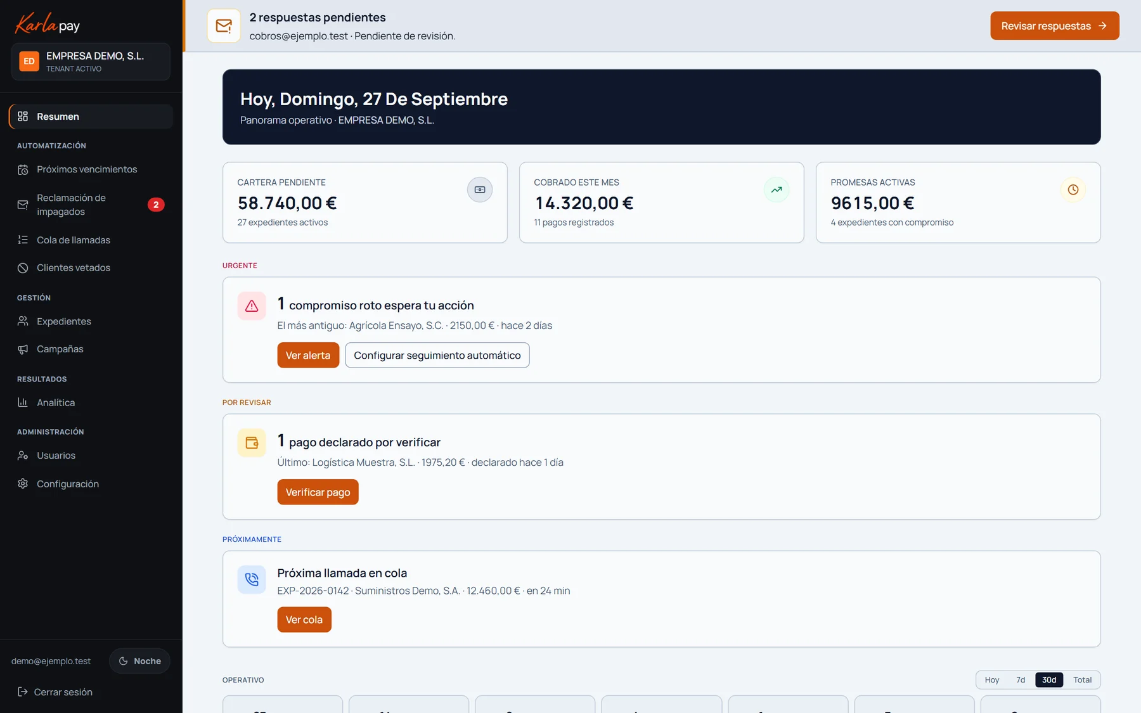Click the pending responses mail icon
1141x713 pixels.
(x=224, y=26)
